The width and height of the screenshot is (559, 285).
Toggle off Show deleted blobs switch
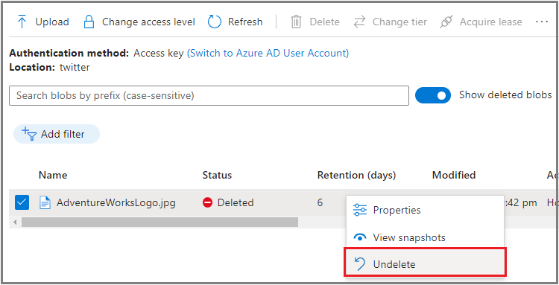click(x=433, y=95)
